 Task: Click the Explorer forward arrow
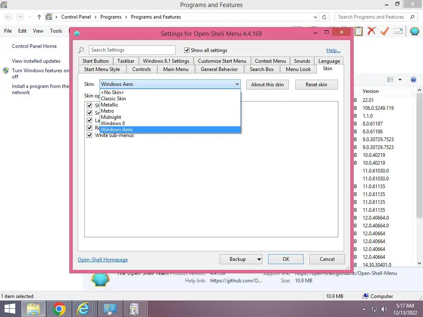(20, 17)
